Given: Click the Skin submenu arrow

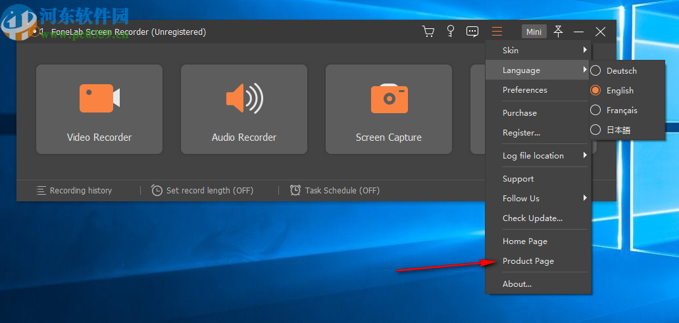Looking at the screenshot, I should [585, 50].
